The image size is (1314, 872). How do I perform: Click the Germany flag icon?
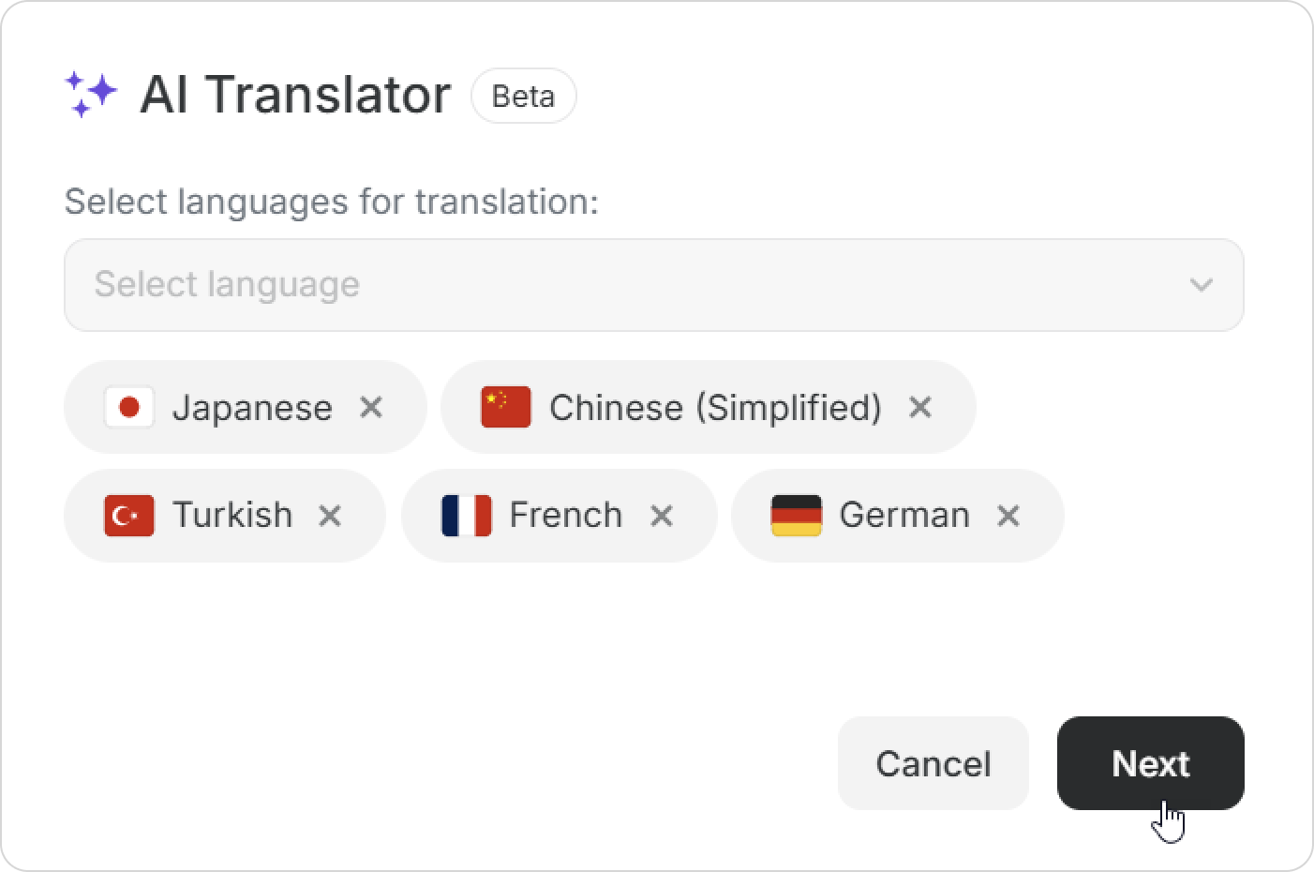[x=796, y=516]
